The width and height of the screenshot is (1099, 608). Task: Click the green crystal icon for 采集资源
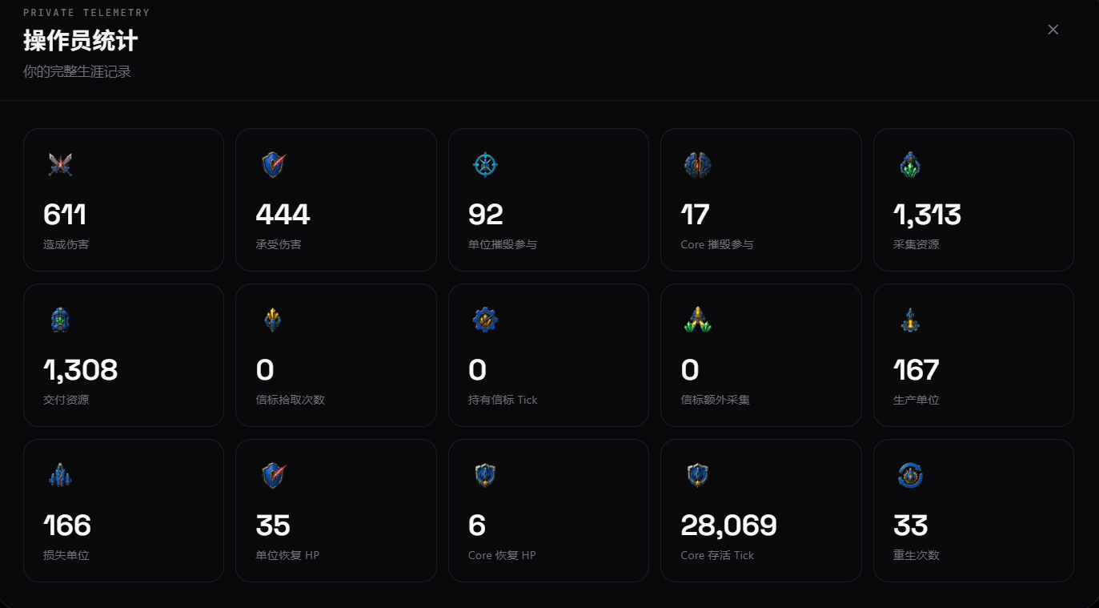click(910, 165)
